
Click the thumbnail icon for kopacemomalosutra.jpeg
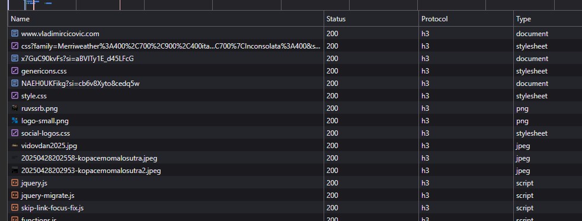coord(15,158)
